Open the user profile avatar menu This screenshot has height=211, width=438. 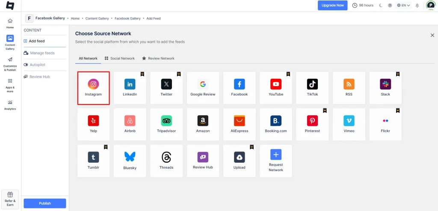(x=430, y=6)
